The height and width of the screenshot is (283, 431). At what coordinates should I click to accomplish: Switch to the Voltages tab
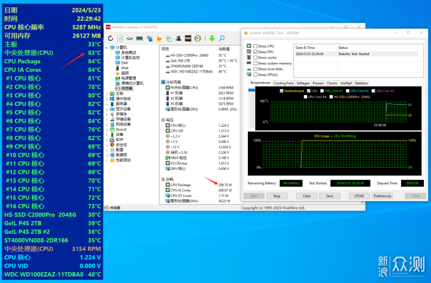coord(303,83)
